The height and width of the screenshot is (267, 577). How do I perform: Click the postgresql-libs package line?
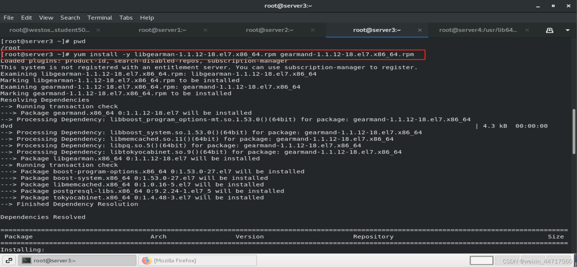[142, 191]
